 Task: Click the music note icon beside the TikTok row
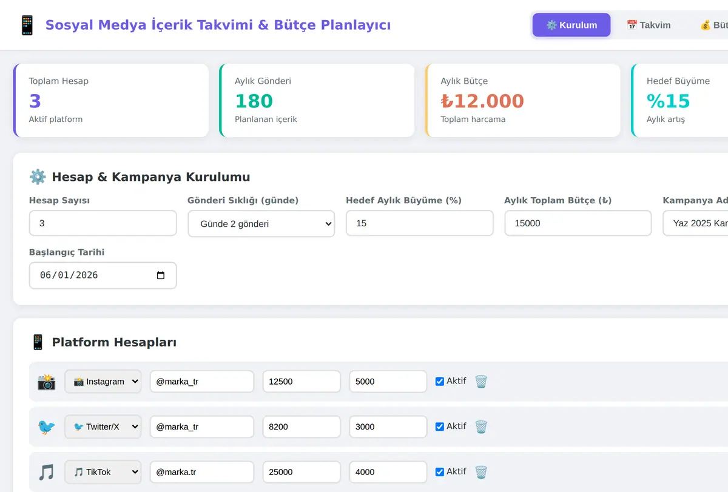[x=46, y=472]
